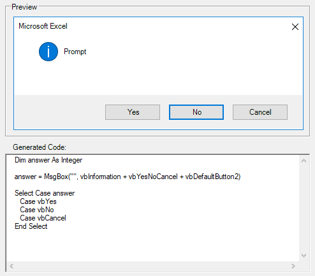Image resolution: width=315 pixels, height=276 pixels.
Task: Close the Microsoft Excel preview dialog
Action: (x=295, y=27)
